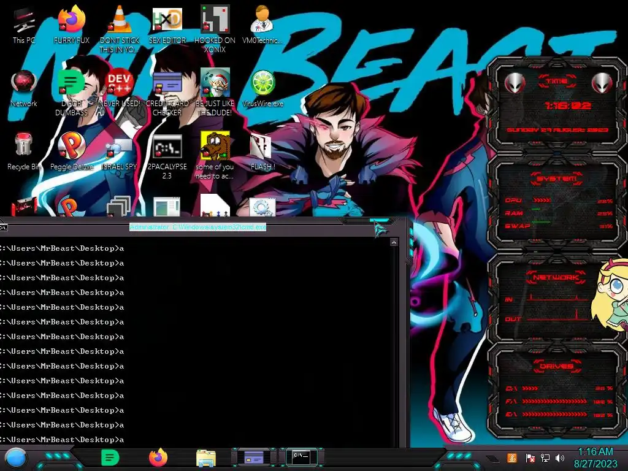Click the C:\ drive usage bar
The height and width of the screenshot is (471, 628).
(530, 388)
